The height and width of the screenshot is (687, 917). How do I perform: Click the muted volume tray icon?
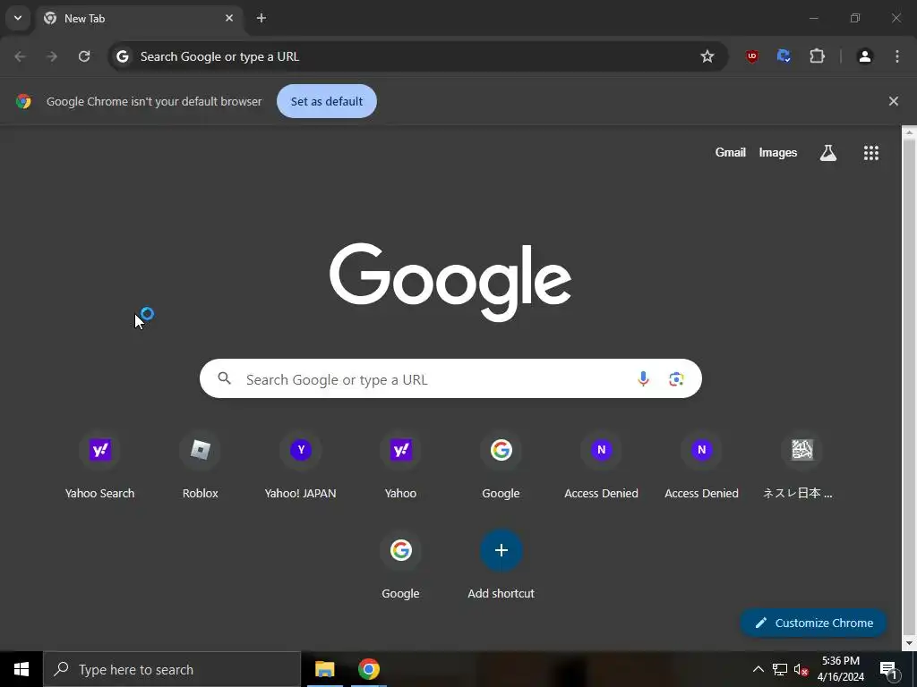801,669
